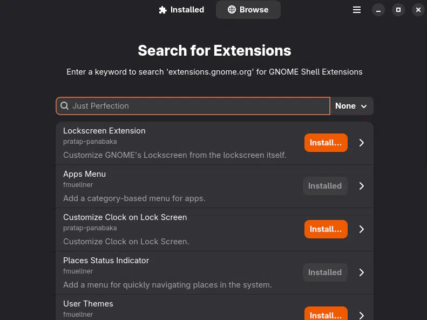Image resolution: width=427 pixels, height=320 pixels.
Task: Click Installed button for Apps Menu
Action: [325, 186]
